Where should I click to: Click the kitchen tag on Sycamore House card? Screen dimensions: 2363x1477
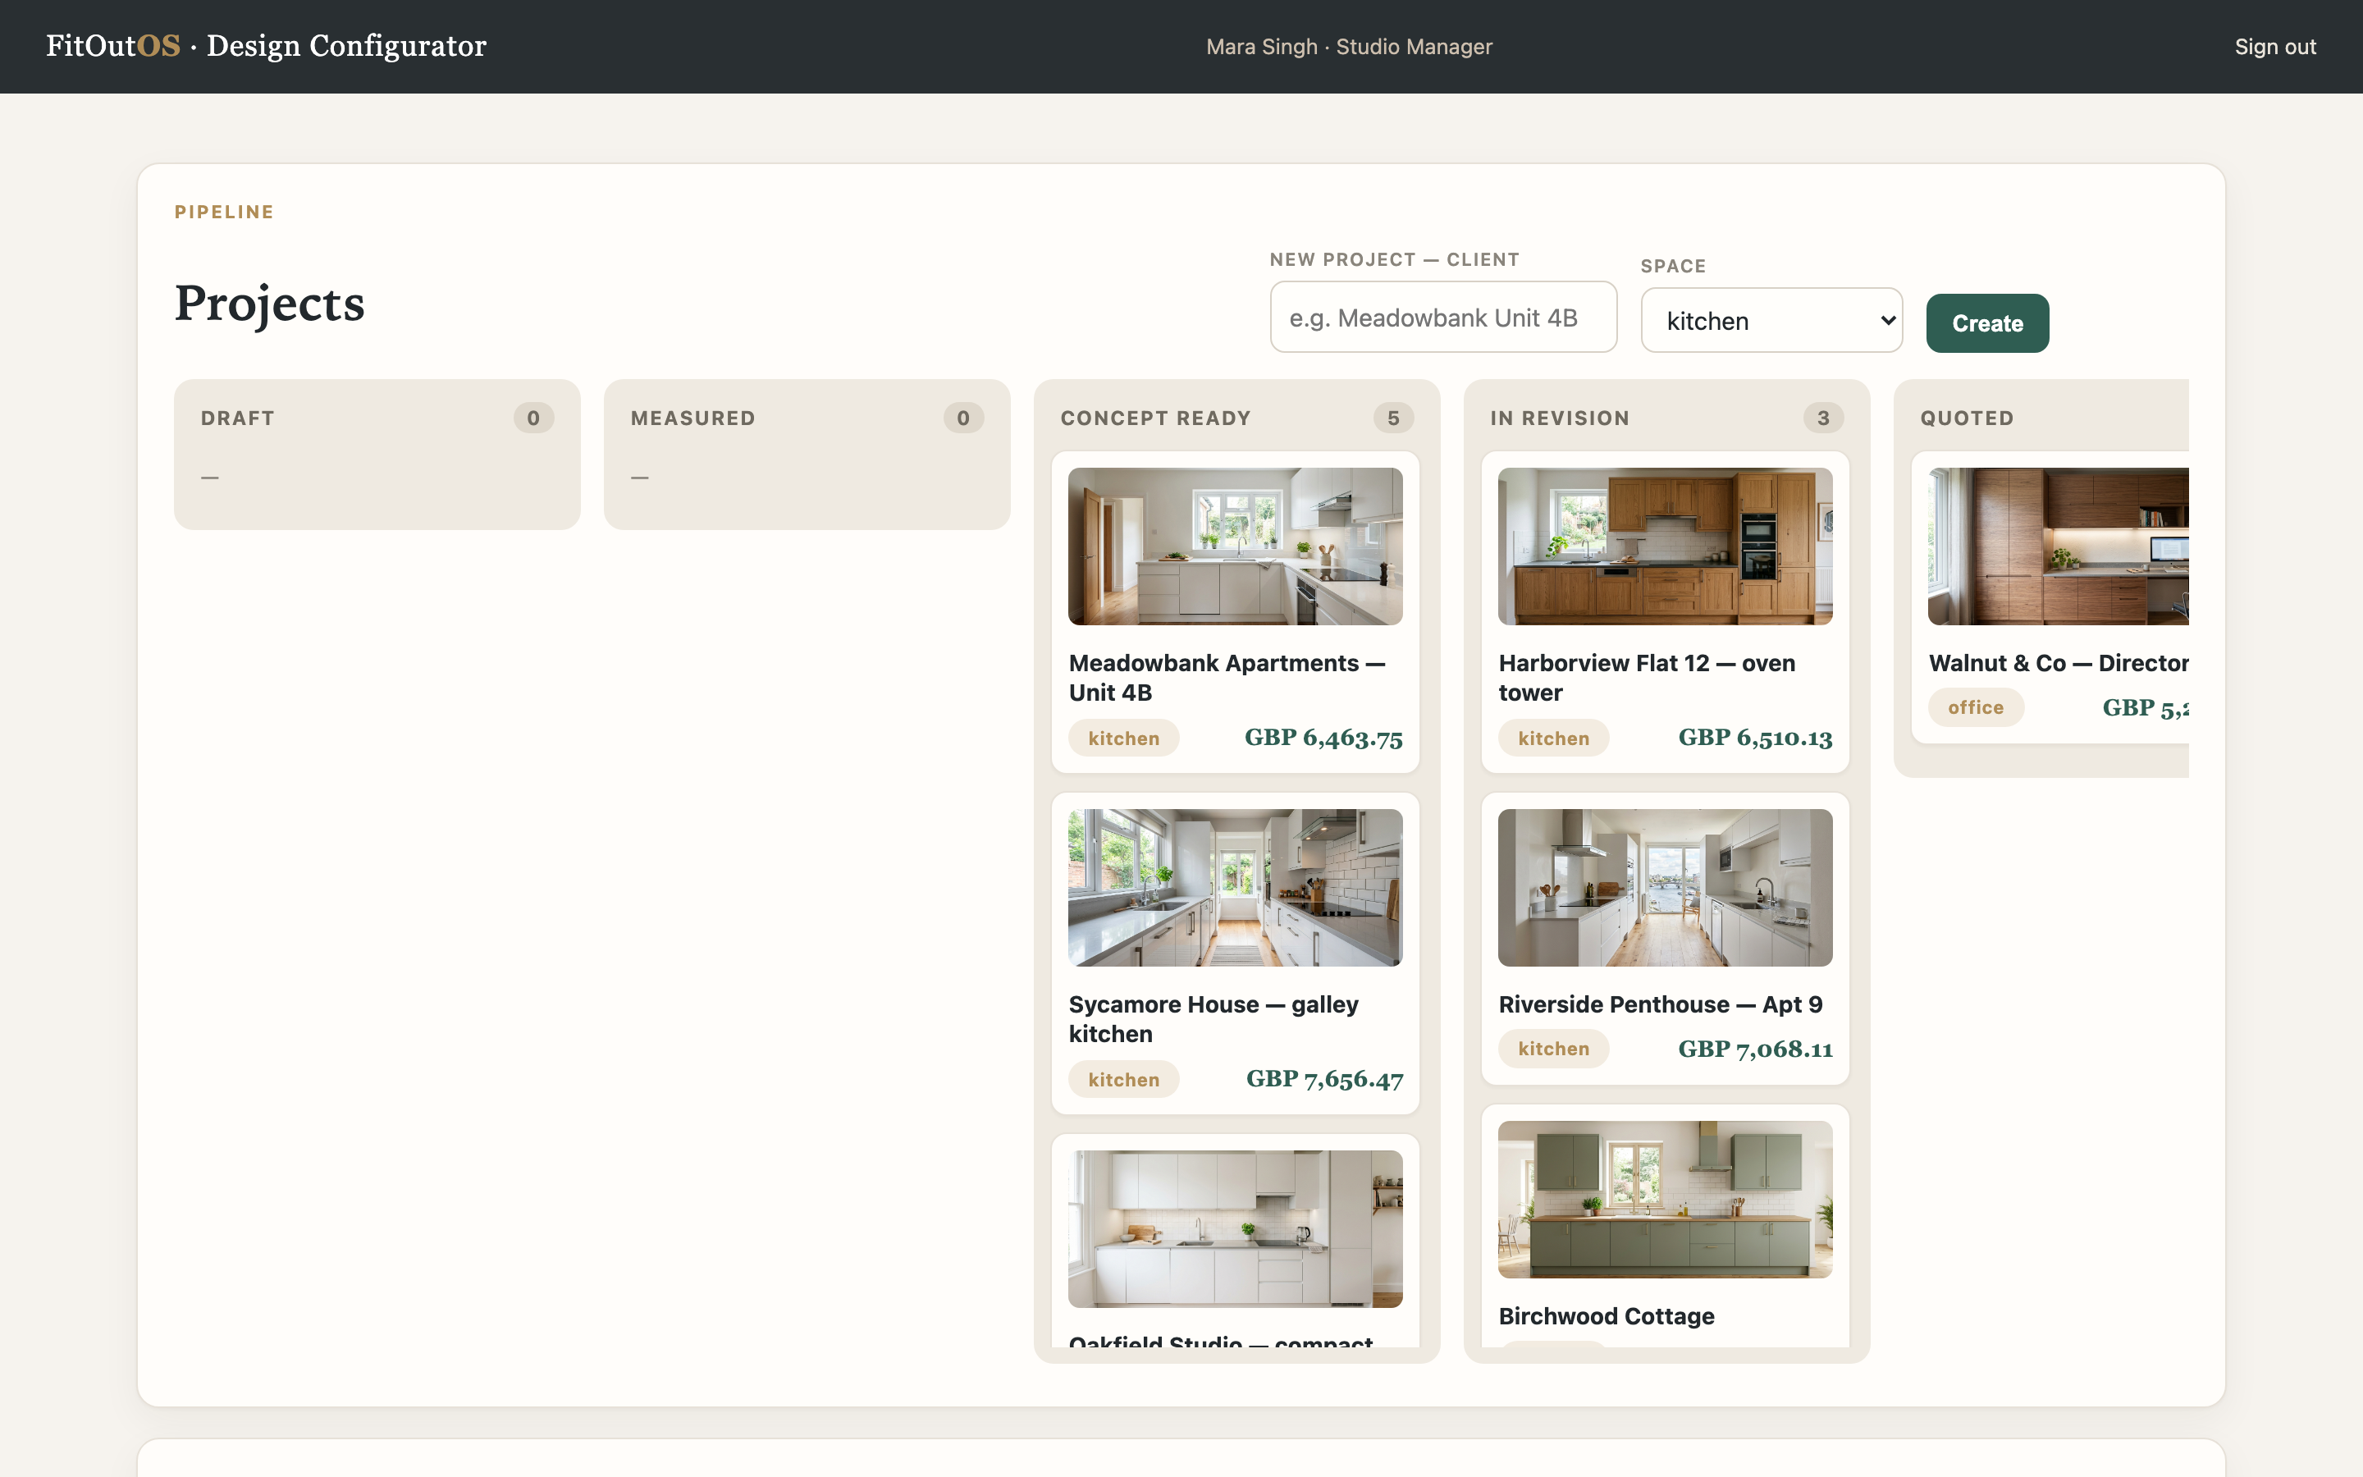[1123, 1079]
